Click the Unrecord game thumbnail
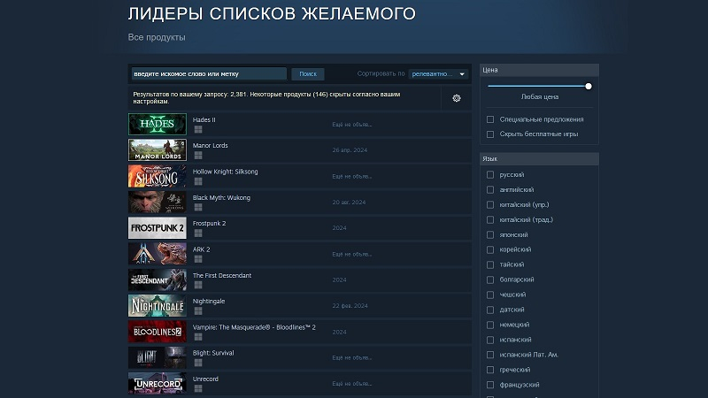This screenshot has height=398, width=708. 157,384
